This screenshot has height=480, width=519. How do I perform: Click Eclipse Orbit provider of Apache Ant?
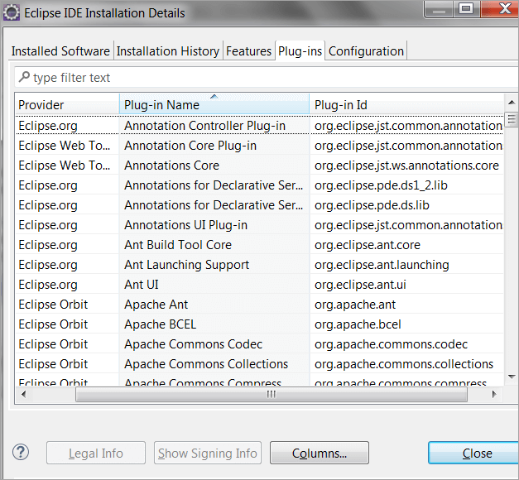pyautogui.click(x=53, y=305)
